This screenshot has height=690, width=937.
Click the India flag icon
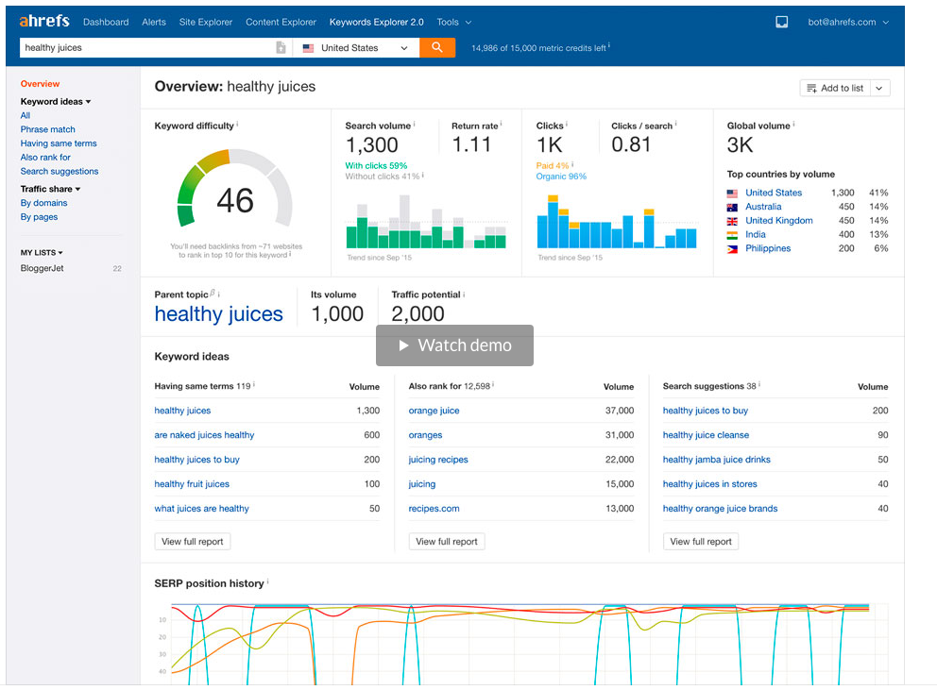732,235
